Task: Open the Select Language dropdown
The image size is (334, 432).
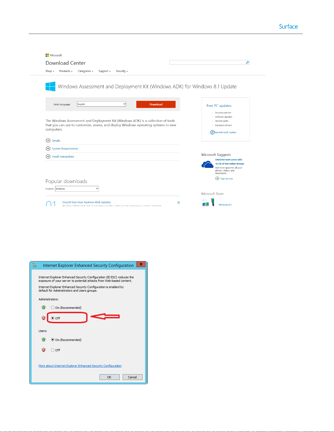Action: click(x=101, y=104)
